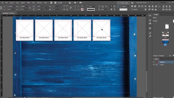This screenshot has width=174, height=98.
Task: Open the View menu
Action: pos(33,3)
